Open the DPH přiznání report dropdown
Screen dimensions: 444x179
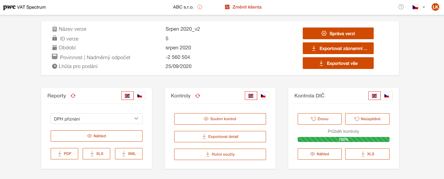click(x=97, y=119)
